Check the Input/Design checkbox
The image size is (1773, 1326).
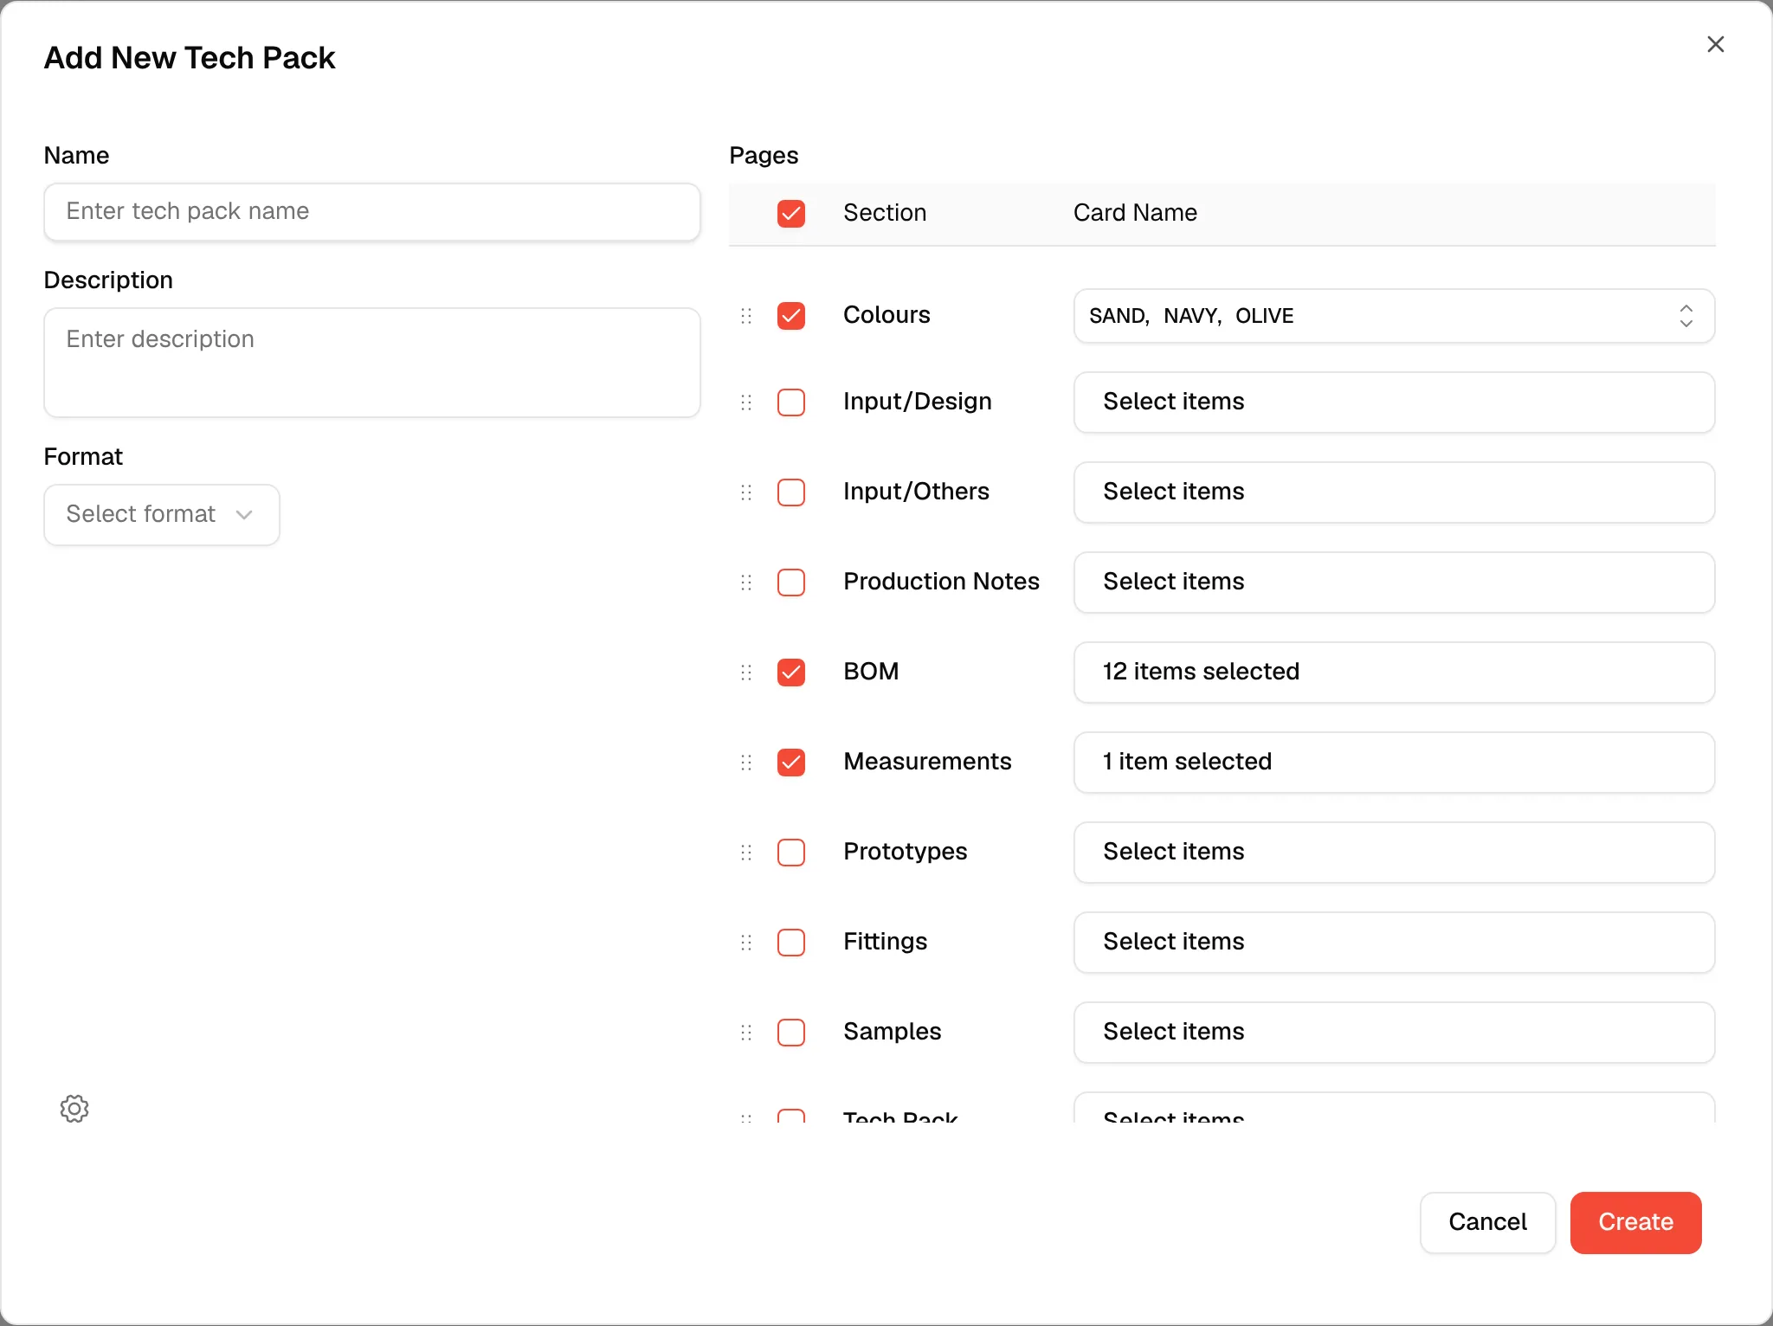click(x=791, y=402)
